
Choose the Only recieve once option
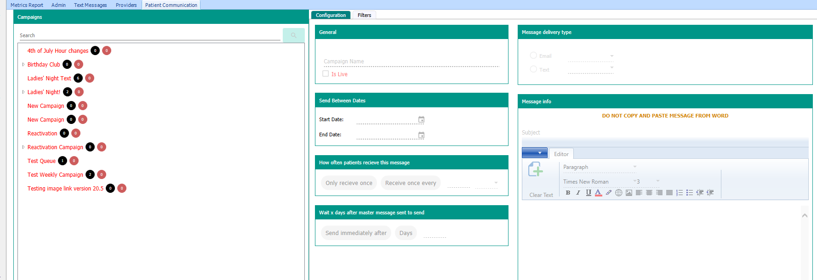pyautogui.click(x=349, y=183)
